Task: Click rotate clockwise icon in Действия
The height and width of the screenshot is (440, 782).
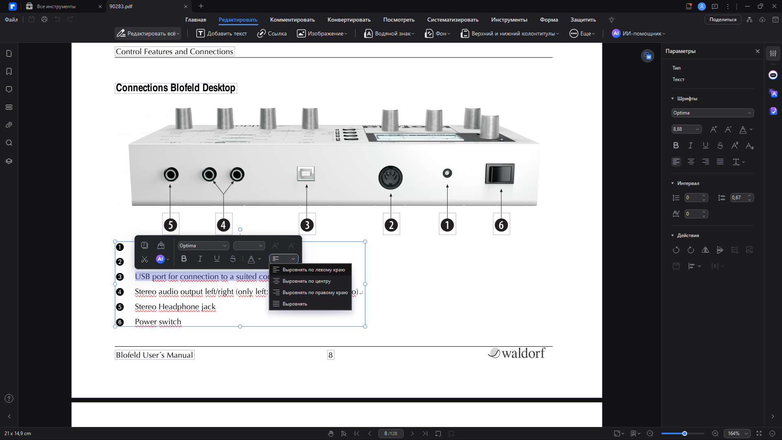Action: click(691, 250)
